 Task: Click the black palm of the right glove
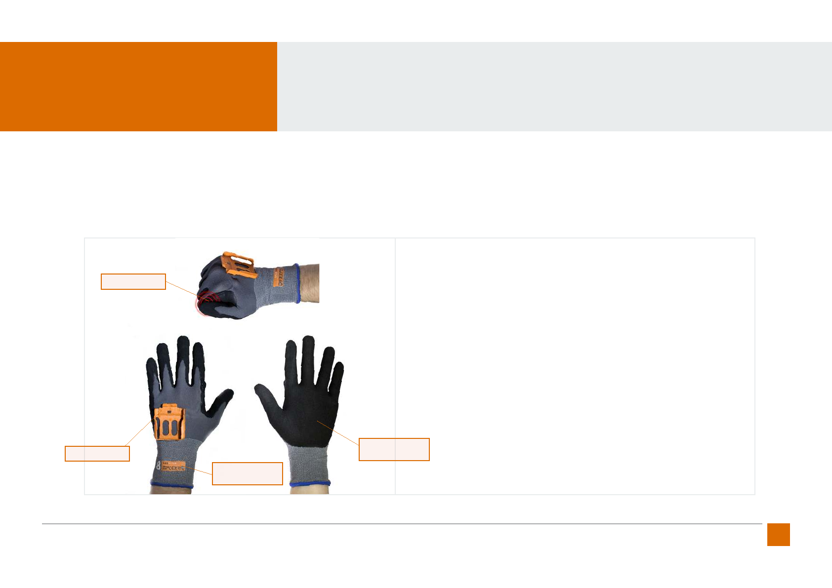click(306, 415)
